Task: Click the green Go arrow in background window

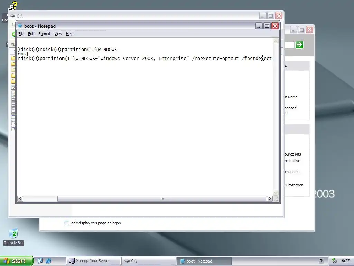Action: click(299, 45)
